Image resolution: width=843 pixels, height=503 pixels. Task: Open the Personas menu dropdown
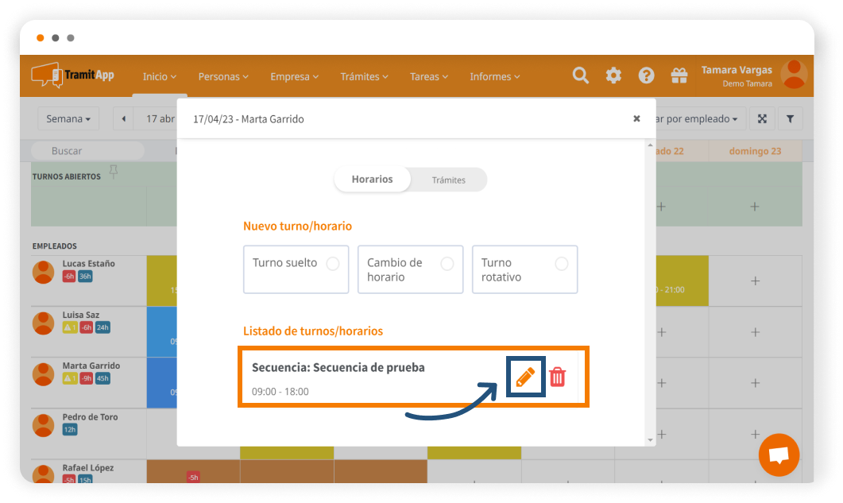pyautogui.click(x=223, y=77)
